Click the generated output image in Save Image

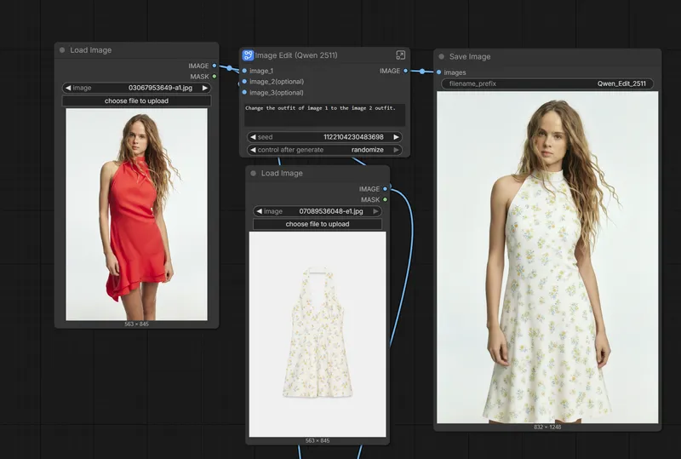pos(547,257)
